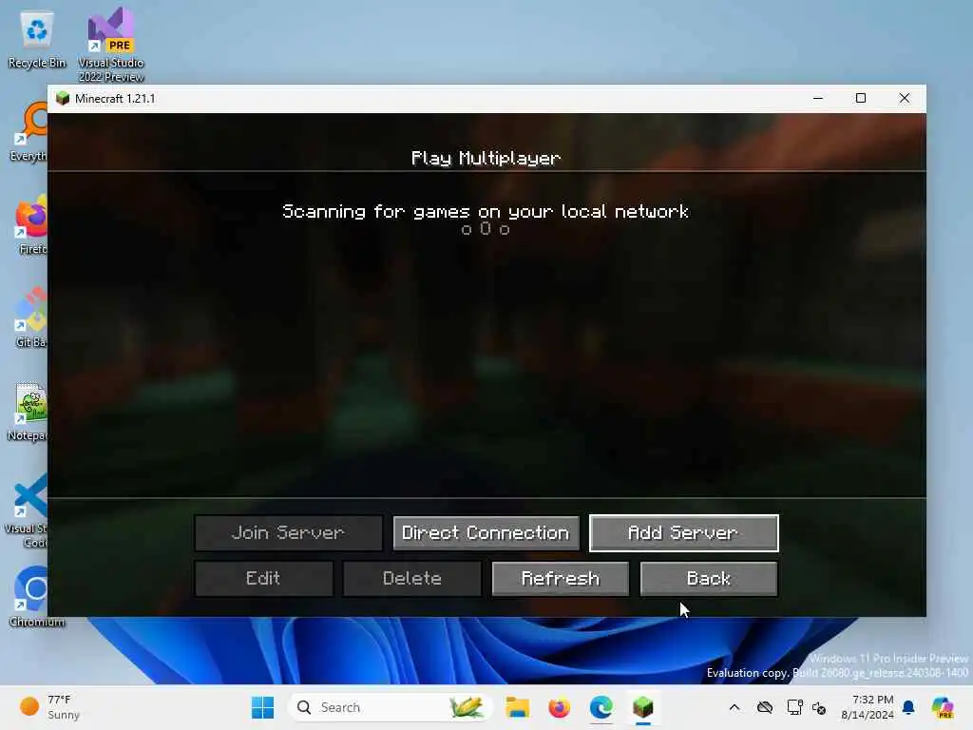Refresh the multiplayer server list
Screen dimensions: 973x730
[561, 579]
